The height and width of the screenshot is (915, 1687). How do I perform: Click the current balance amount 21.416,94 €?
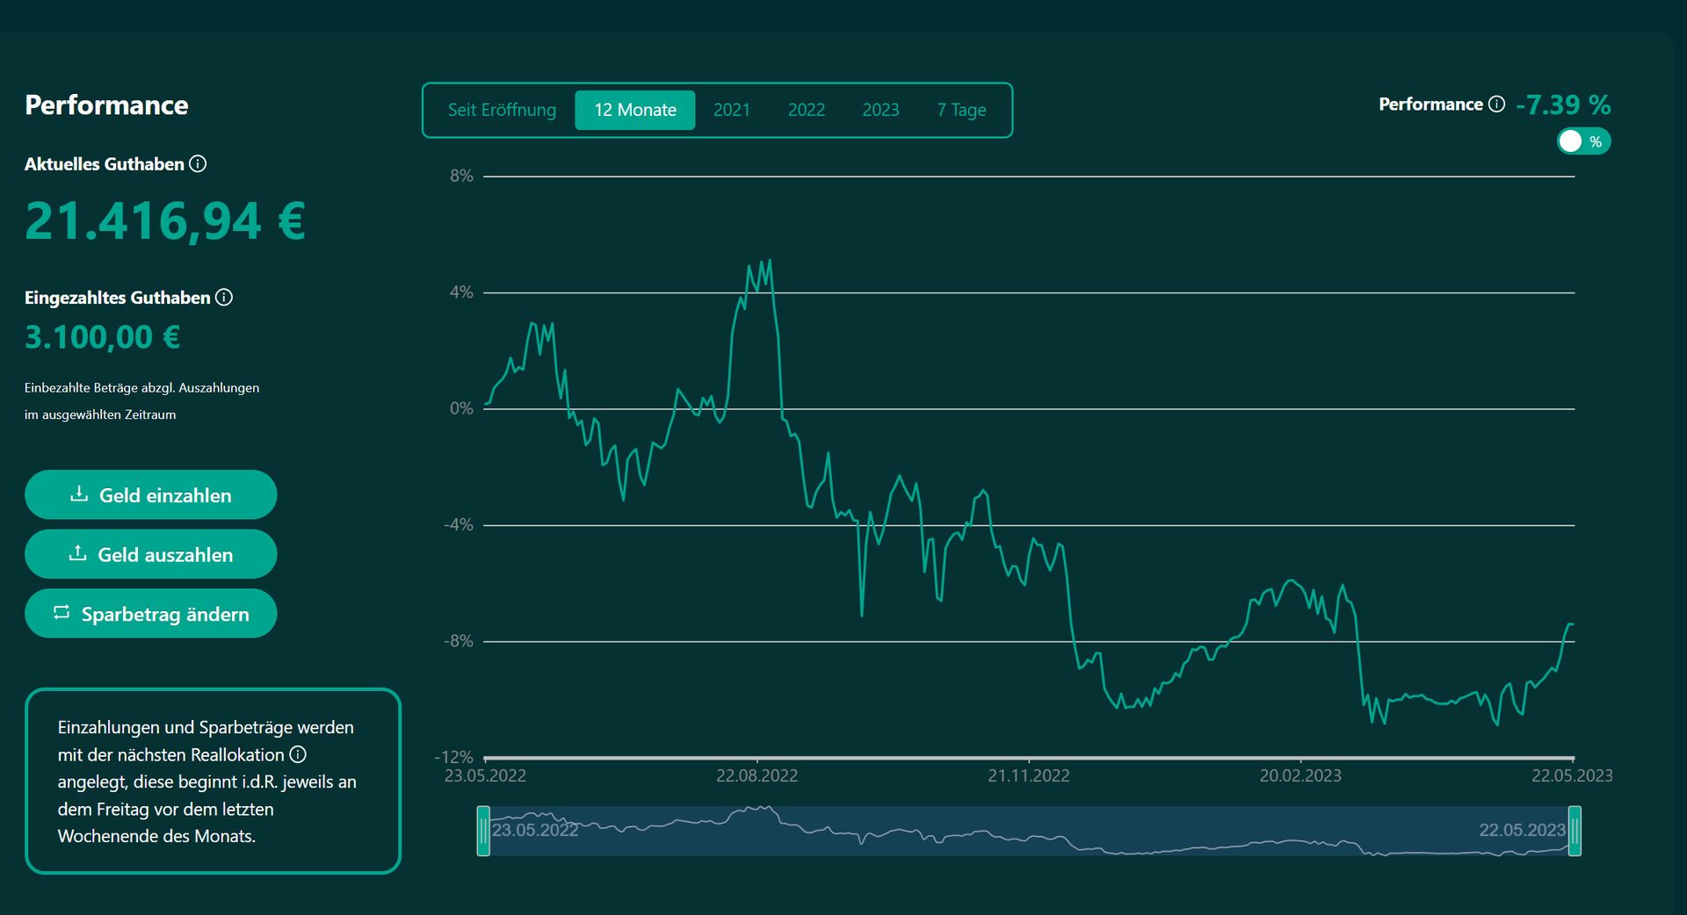point(165,220)
